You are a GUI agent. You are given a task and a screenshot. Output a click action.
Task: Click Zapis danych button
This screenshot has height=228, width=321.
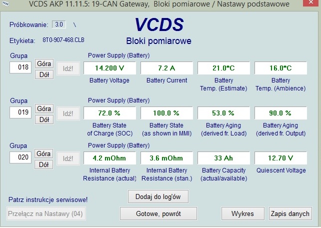point(290,213)
